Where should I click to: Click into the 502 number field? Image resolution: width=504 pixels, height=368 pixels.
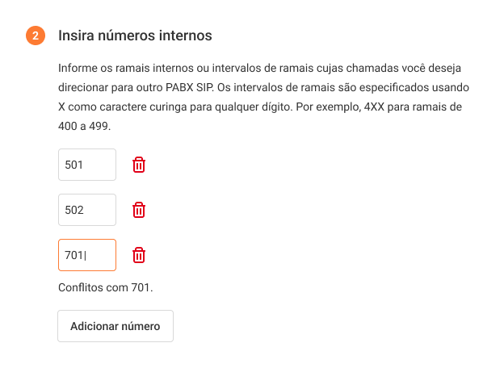click(x=87, y=210)
